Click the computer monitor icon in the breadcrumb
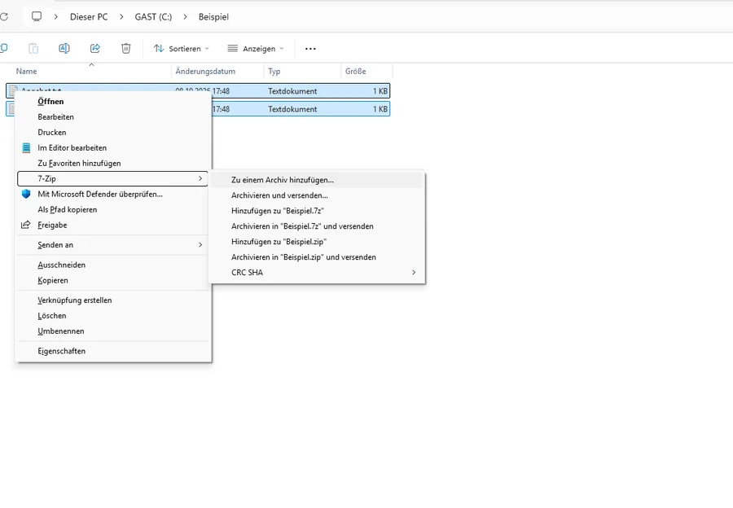The image size is (733, 508). pyautogui.click(x=37, y=17)
